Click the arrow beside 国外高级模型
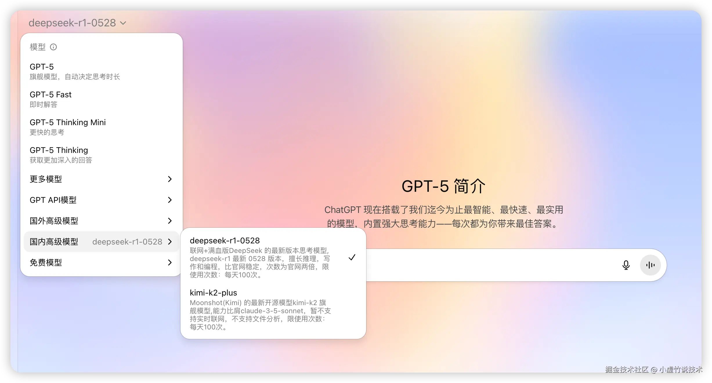 pos(170,221)
